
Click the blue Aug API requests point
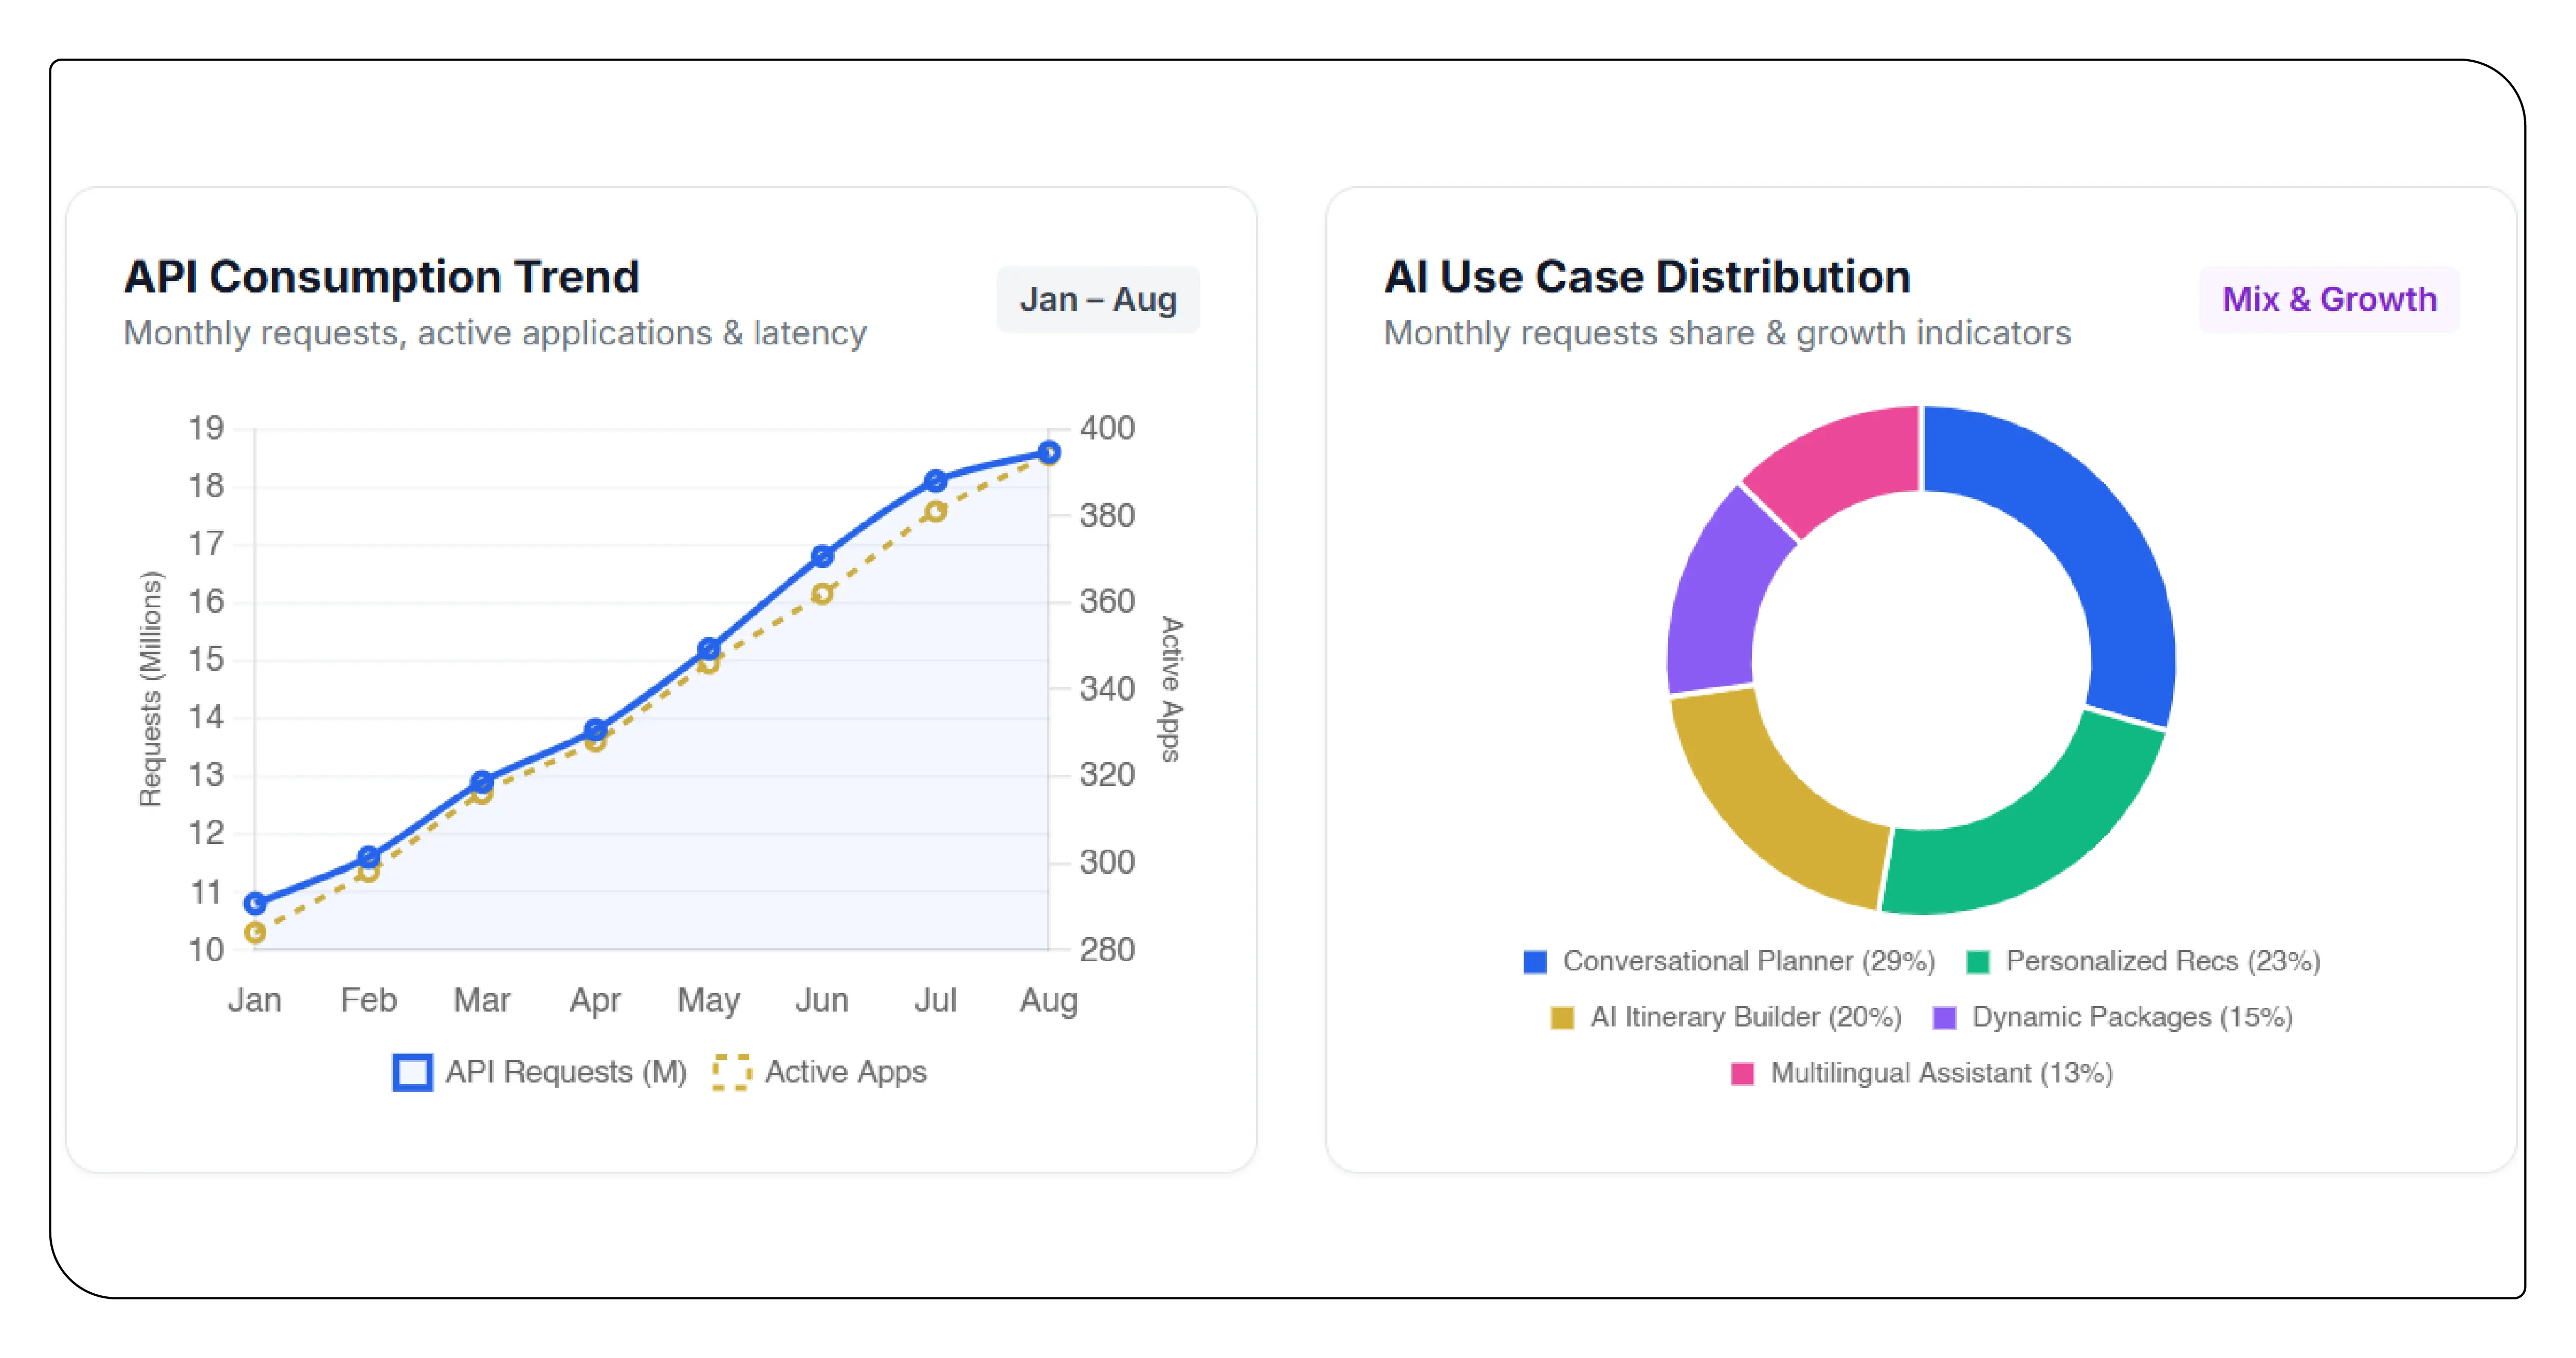[x=1048, y=453]
